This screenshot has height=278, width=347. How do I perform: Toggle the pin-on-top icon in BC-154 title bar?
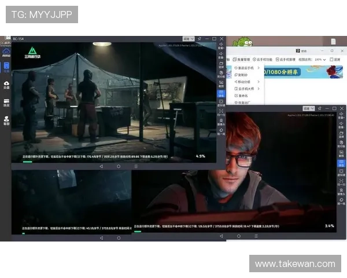click(199, 39)
